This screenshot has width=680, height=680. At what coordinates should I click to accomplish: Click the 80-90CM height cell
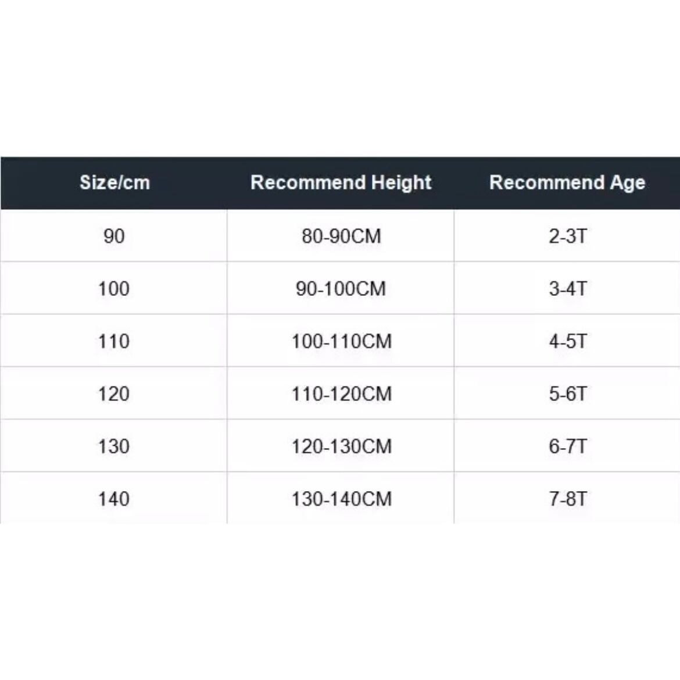(x=341, y=236)
